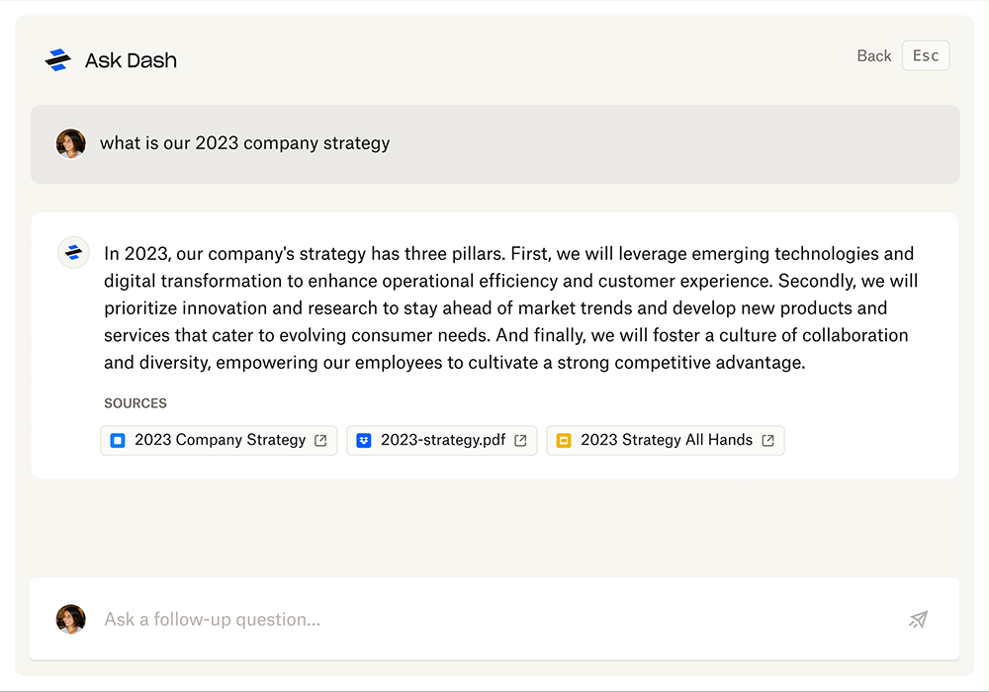This screenshot has height=692, width=989.
Task: Open 2023-strategy.pdf via its external link icon
Action: pyautogui.click(x=520, y=441)
